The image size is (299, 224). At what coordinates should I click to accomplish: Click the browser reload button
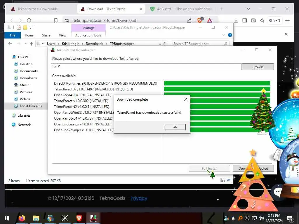pos(29,20)
